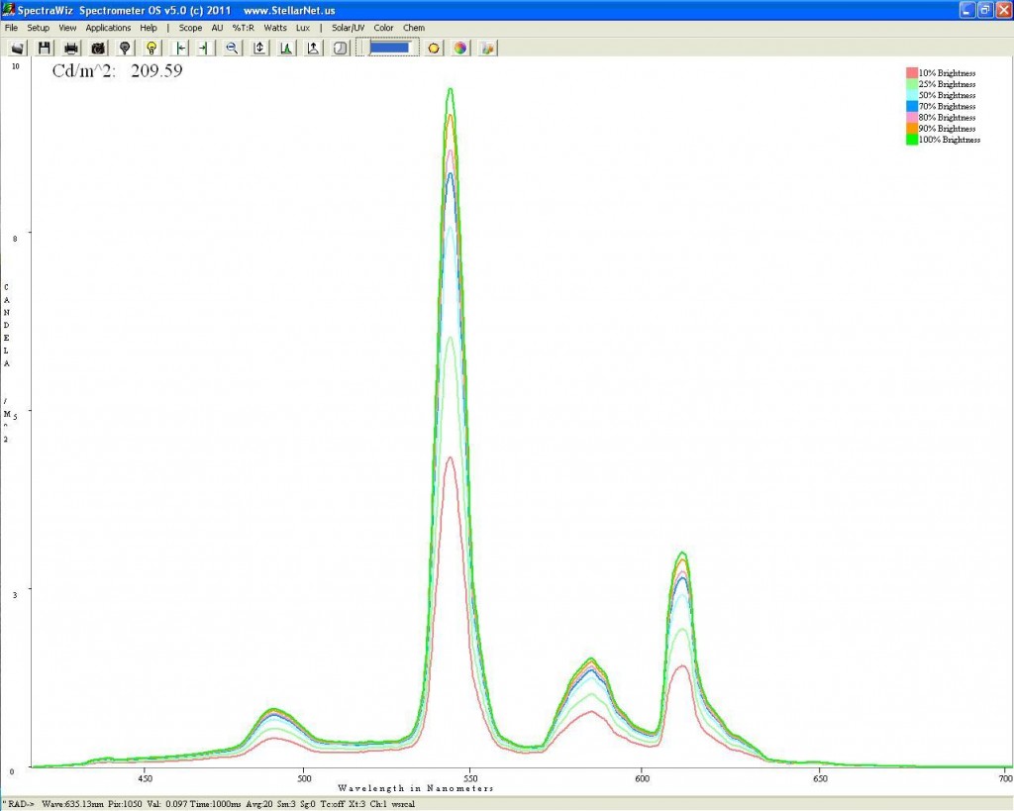Click the camera snapshot icon

click(98, 48)
